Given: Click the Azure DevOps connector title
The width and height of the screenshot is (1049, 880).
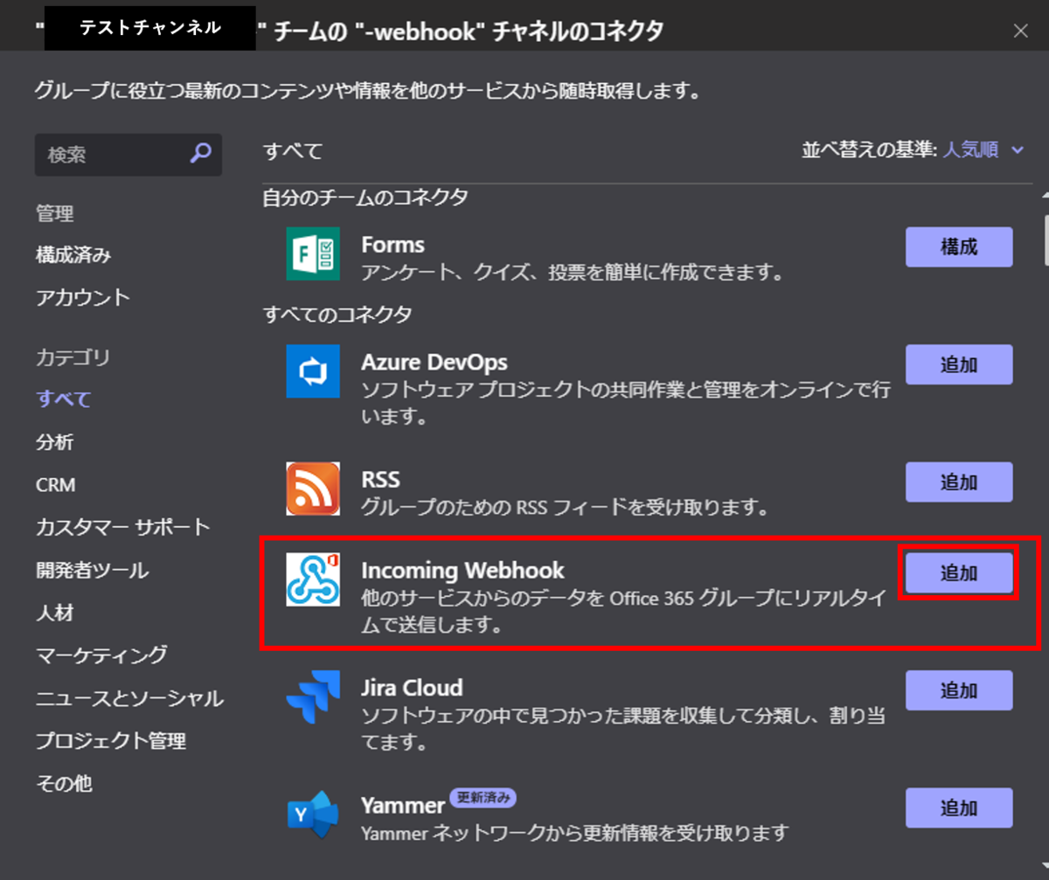Looking at the screenshot, I should point(434,362).
